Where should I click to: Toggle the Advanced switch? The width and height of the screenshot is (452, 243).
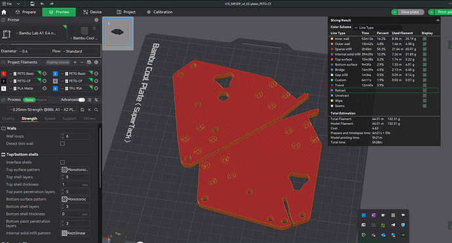[x=82, y=100]
